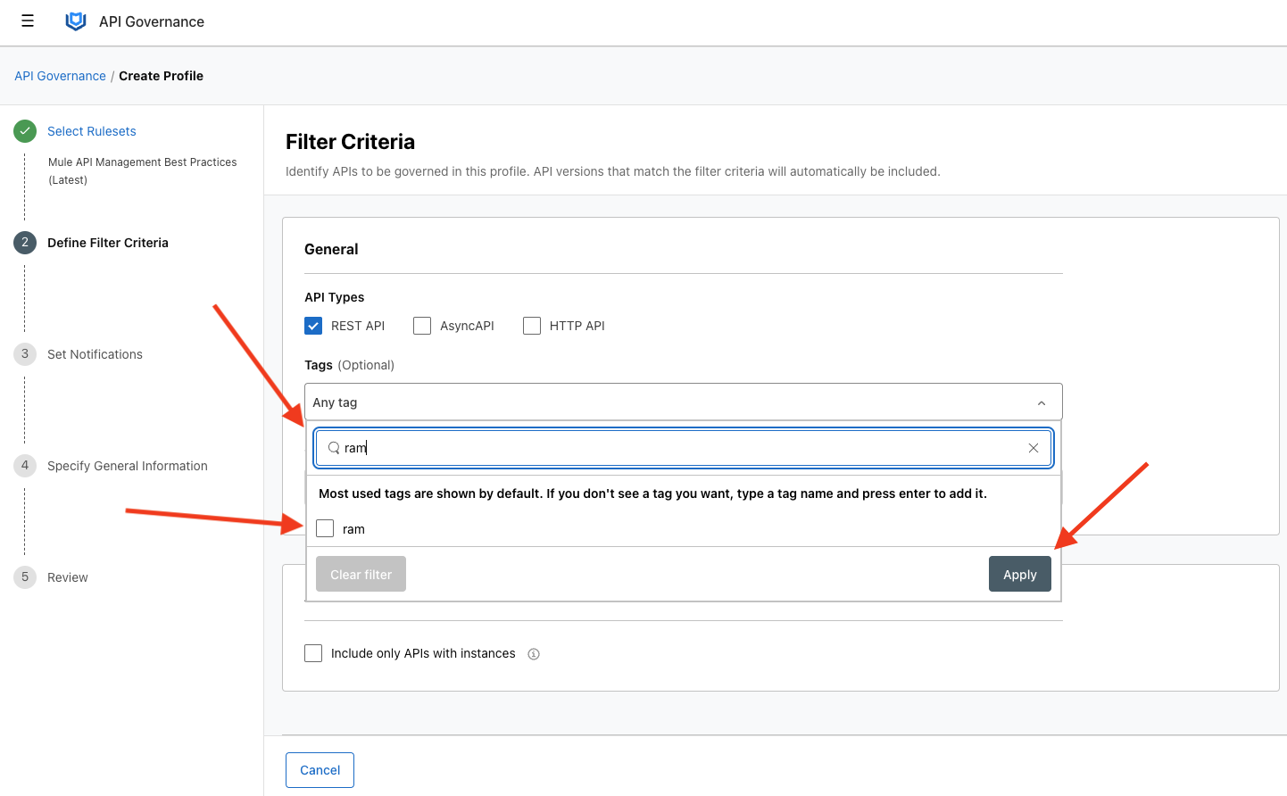Click the info icon beside instances option
The image size is (1287, 796).
(534, 654)
